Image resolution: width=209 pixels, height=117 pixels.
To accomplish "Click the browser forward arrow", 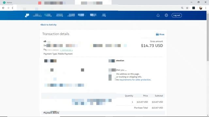I will pos(8,8).
